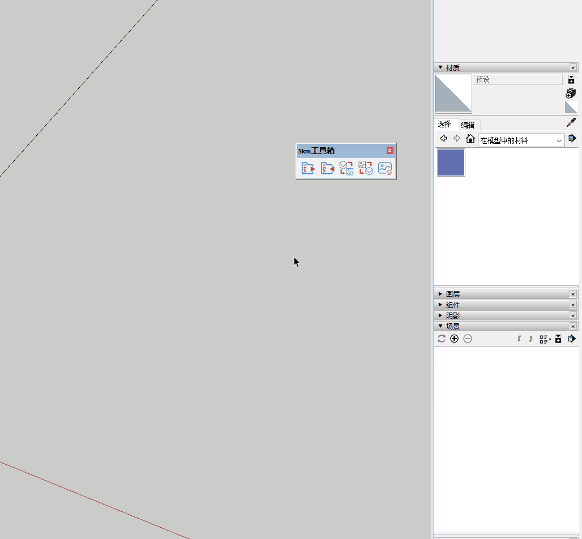The width and height of the screenshot is (582, 539).
Task: Select the sample paint eyedropper in the materials panel
Action: (x=571, y=122)
